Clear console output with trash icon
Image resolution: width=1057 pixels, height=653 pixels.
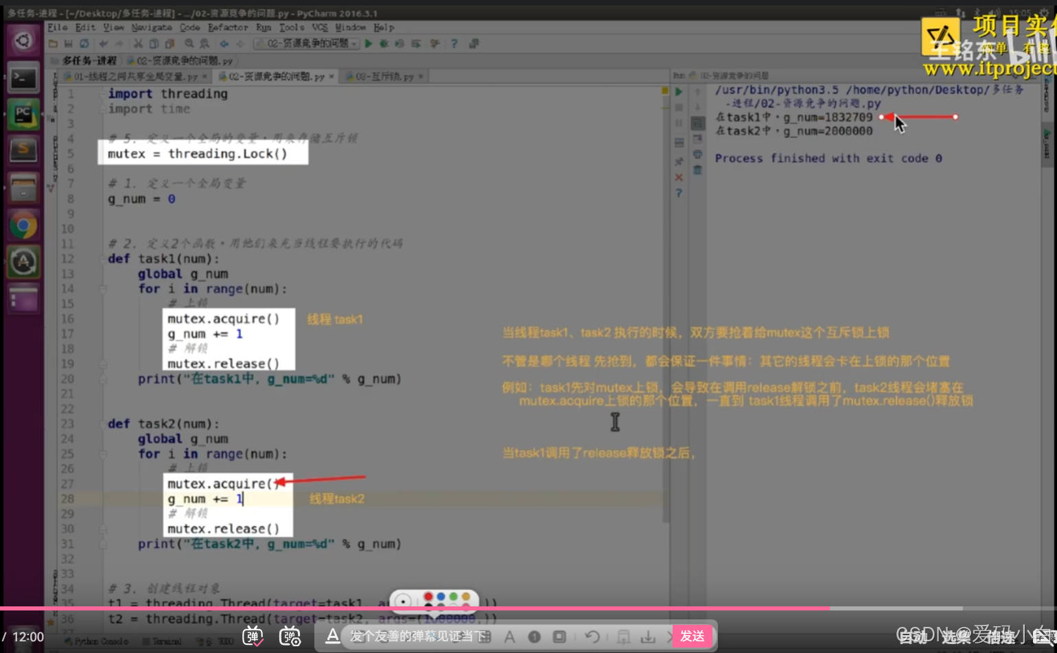click(x=697, y=169)
